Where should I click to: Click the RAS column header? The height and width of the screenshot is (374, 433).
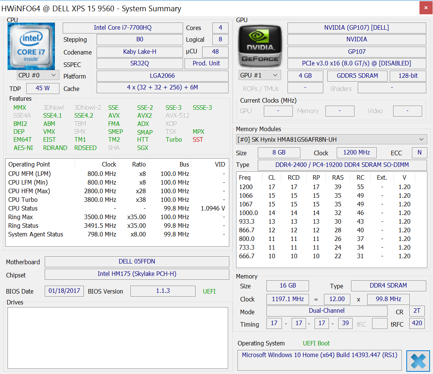[338, 178]
